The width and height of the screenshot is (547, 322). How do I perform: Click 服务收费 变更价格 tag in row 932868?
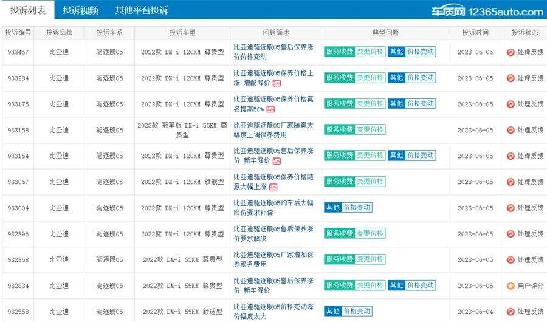[x=355, y=259]
